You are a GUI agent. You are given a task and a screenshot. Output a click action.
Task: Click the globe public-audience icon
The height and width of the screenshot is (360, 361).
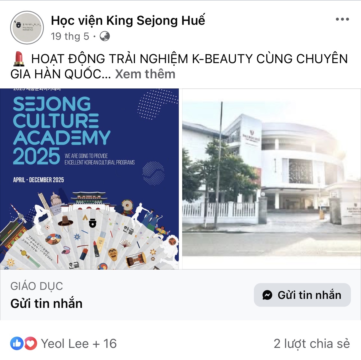click(105, 36)
